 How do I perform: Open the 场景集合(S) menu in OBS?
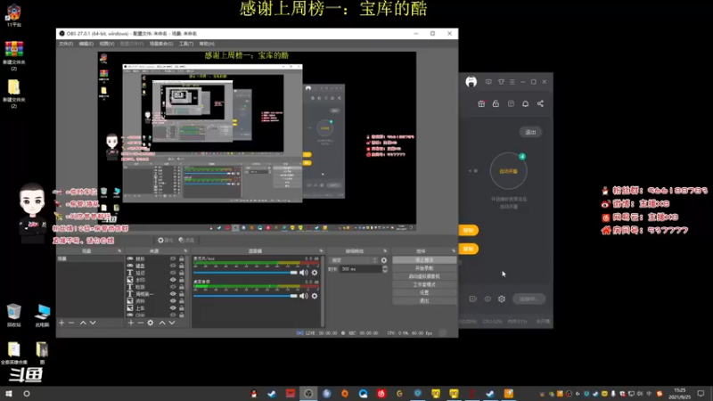161,44
